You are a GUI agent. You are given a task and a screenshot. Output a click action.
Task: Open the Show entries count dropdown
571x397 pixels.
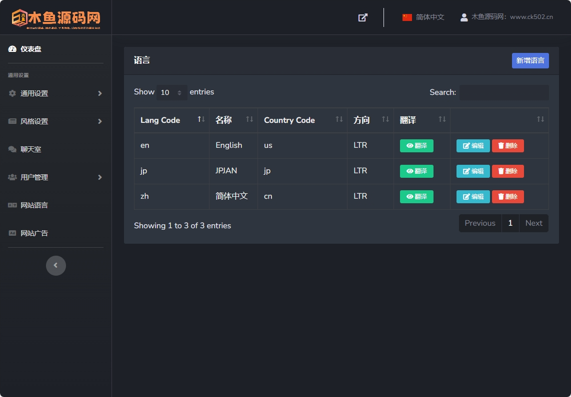click(x=172, y=92)
